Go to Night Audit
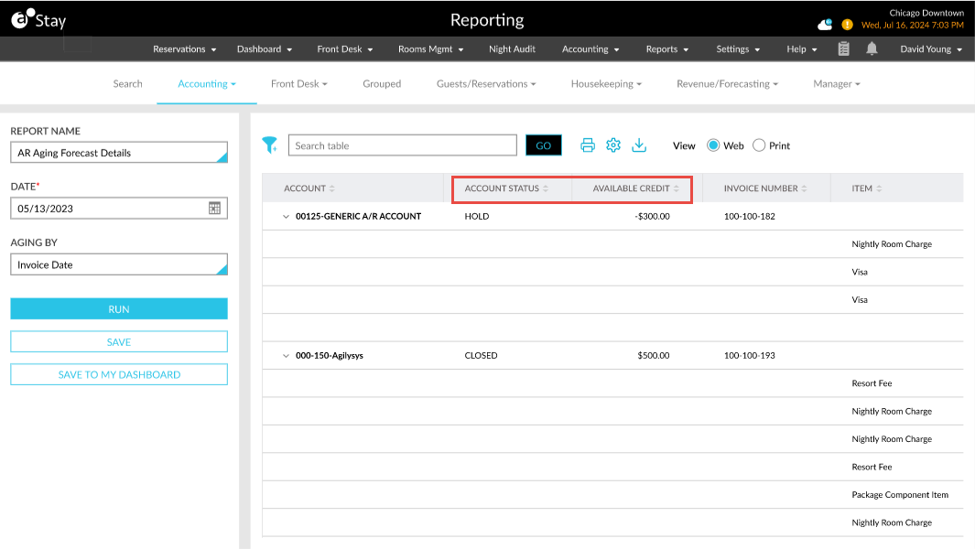Image resolution: width=975 pixels, height=549 pixels. 512,49
